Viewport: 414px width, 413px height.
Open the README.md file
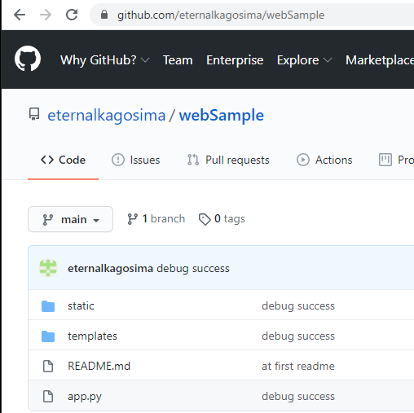pyautogui.click(x=99, y=366)
